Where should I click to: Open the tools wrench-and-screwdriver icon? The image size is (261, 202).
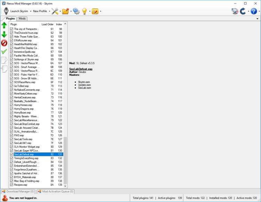[x=55, y=11]
